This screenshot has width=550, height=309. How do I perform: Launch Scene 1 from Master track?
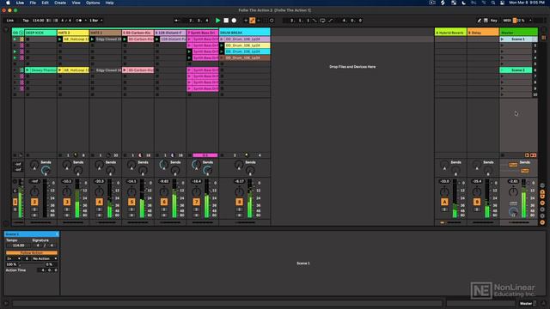pos(502,39)
